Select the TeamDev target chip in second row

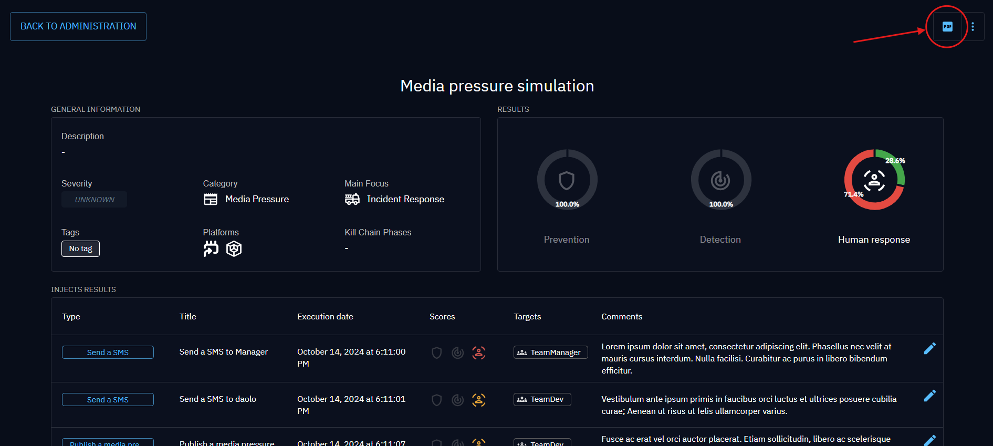tap(542, 400)
